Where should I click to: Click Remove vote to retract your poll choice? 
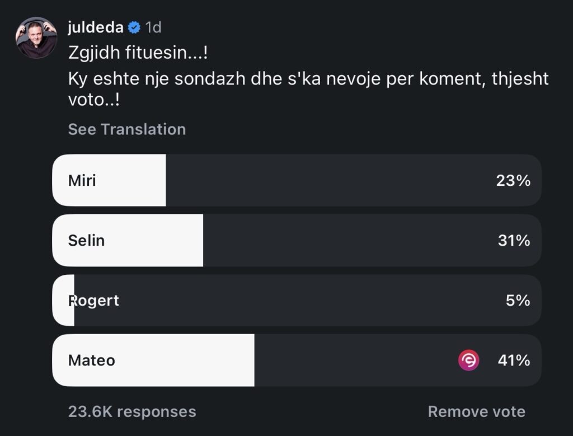(475, 411)
